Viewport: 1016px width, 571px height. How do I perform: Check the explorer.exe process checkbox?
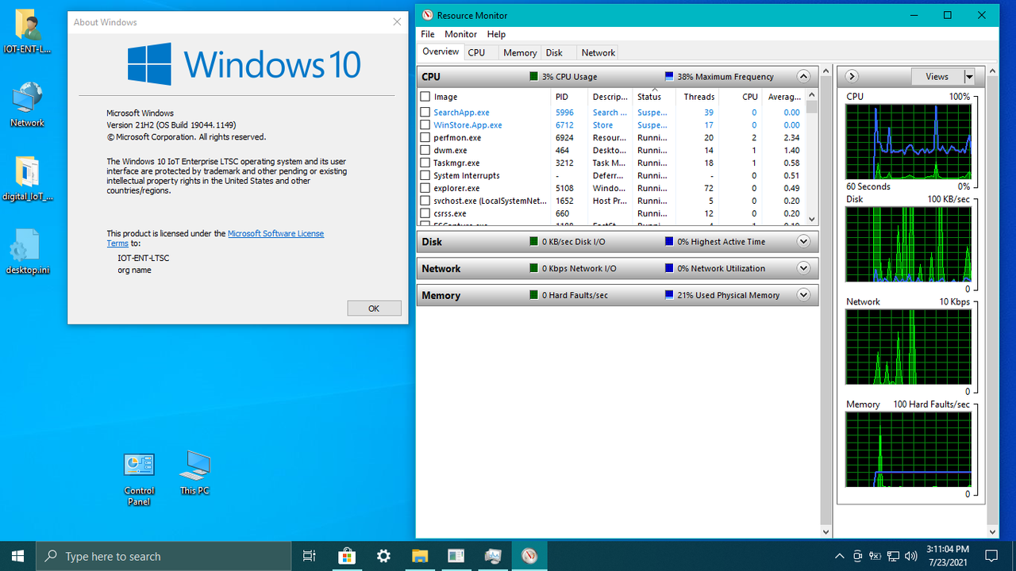pyautogui.click(x=425, y=189)
